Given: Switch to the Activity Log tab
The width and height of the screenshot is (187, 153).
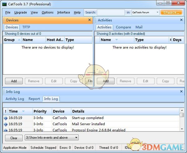Looking at the screenshot, I should (x=15, y=99).
